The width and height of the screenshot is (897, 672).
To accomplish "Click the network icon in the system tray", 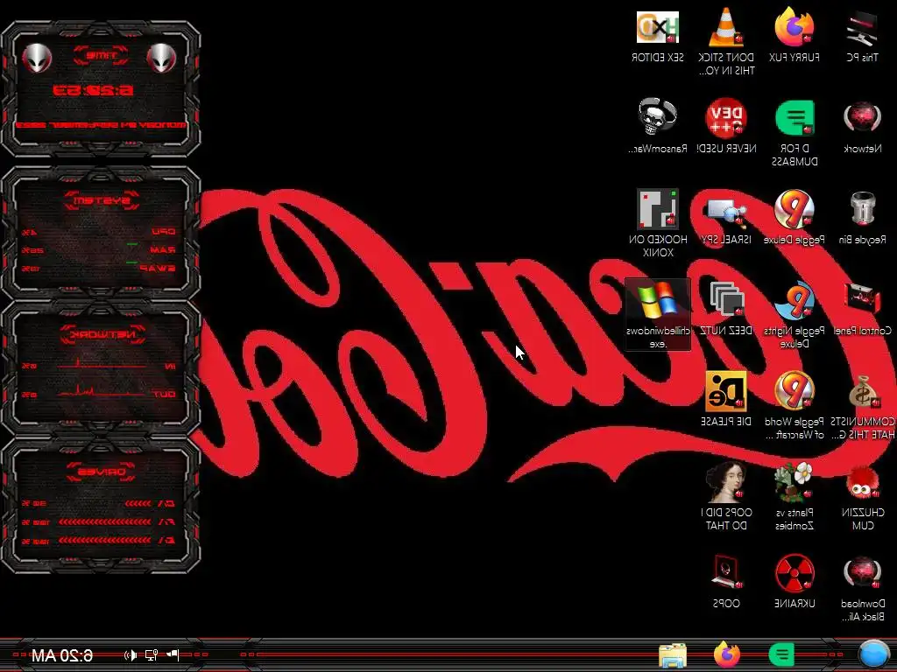I will pos(152,654).
